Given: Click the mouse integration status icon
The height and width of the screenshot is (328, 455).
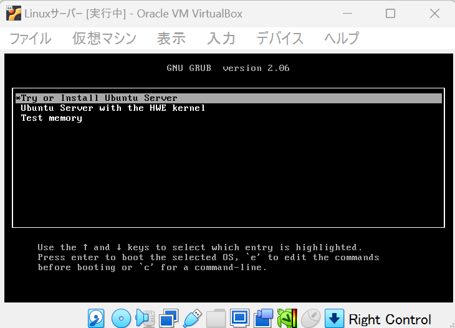Looking at the screenshot, I should coord(311,318).
